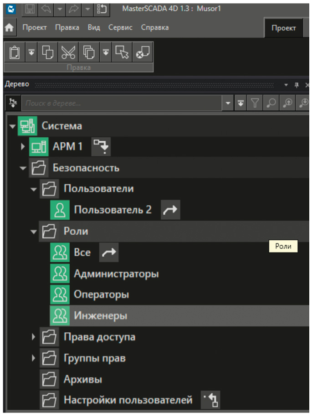Click the Delete icon in Правка toolbar
312x418 pixels.
point(143,52)
